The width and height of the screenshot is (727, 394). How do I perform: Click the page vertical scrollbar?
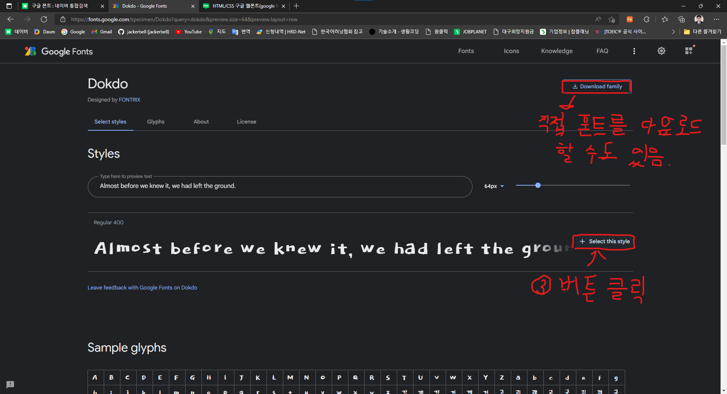pyautogui.click(x=724, y=95)
